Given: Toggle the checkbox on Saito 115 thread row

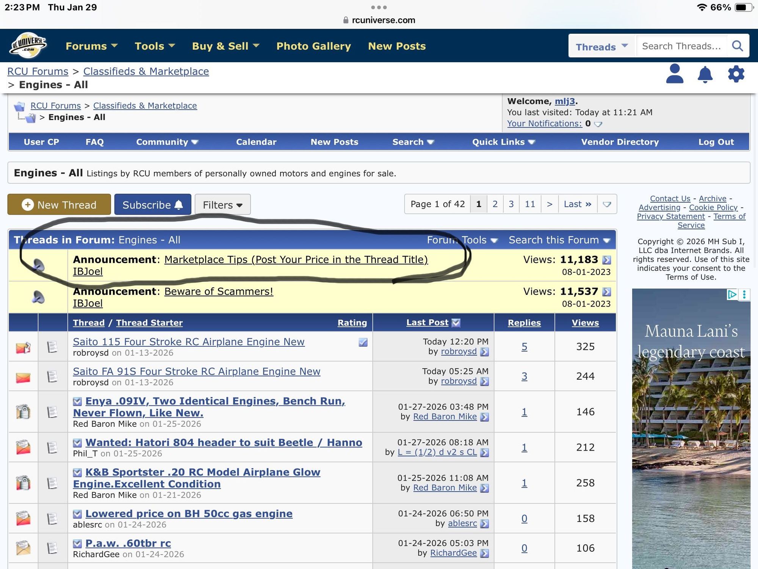Looking at the screenshot, I should 363,343.
